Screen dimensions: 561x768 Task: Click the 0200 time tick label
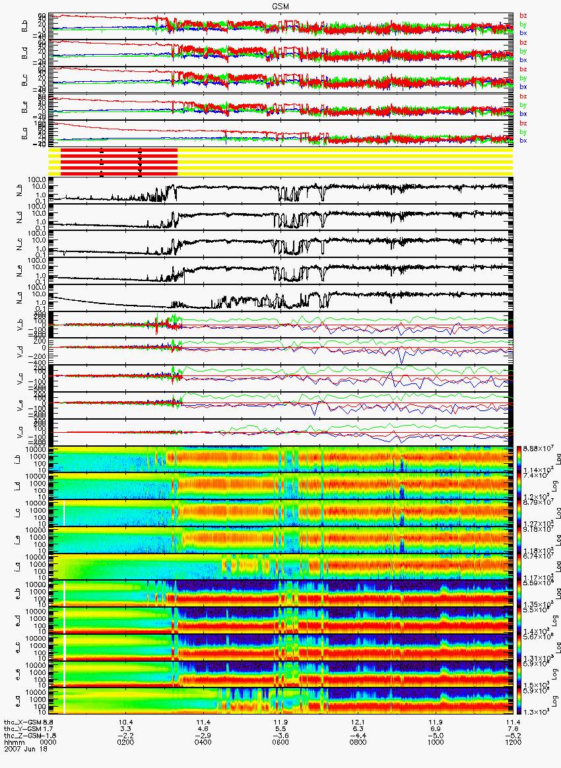coord(126,742)
